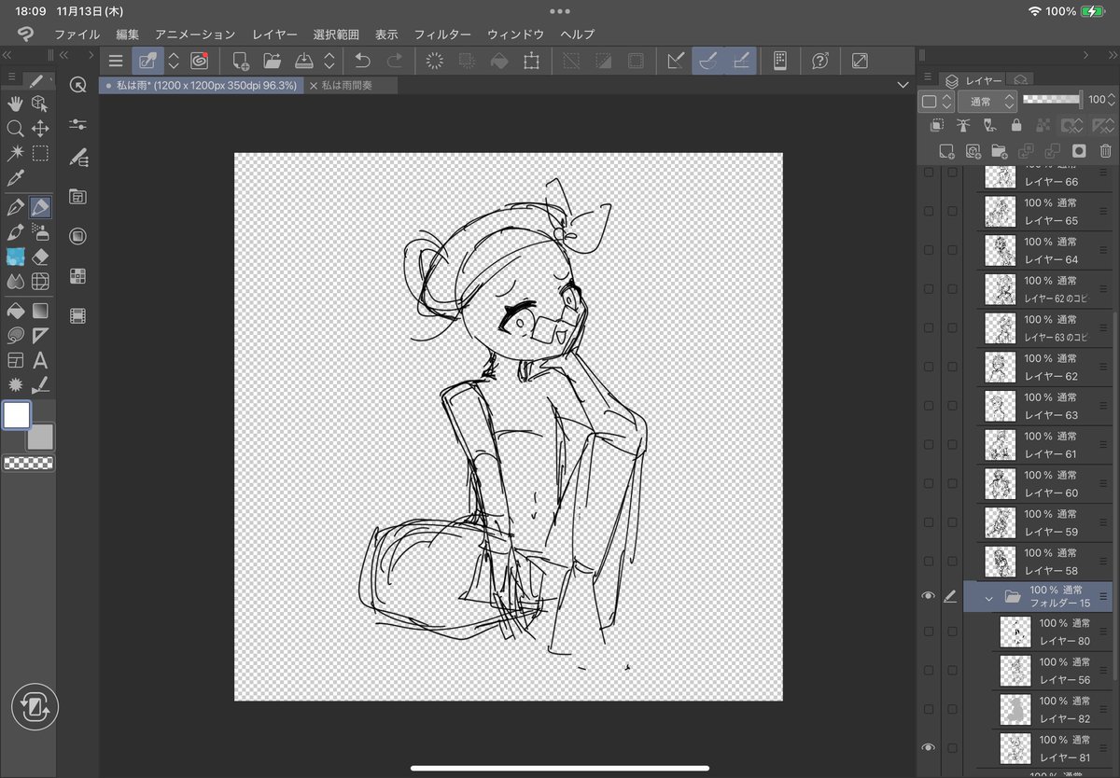Image resolution: width=1120 pixels, height=778 pixels.
Task: Open blending mode dropdown 通常
Action: [987, 101]
